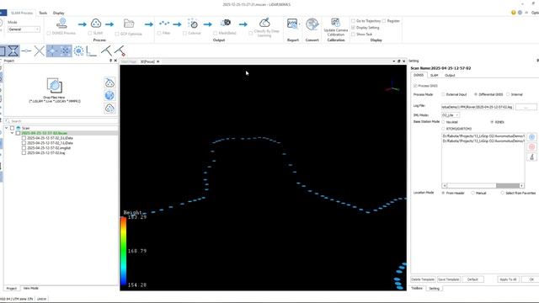Open the Convert tool
The width and height of the screenshot is (539, 303).
point(312,24)
